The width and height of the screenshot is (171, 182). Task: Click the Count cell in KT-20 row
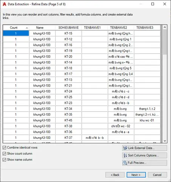tap(16, 56)
